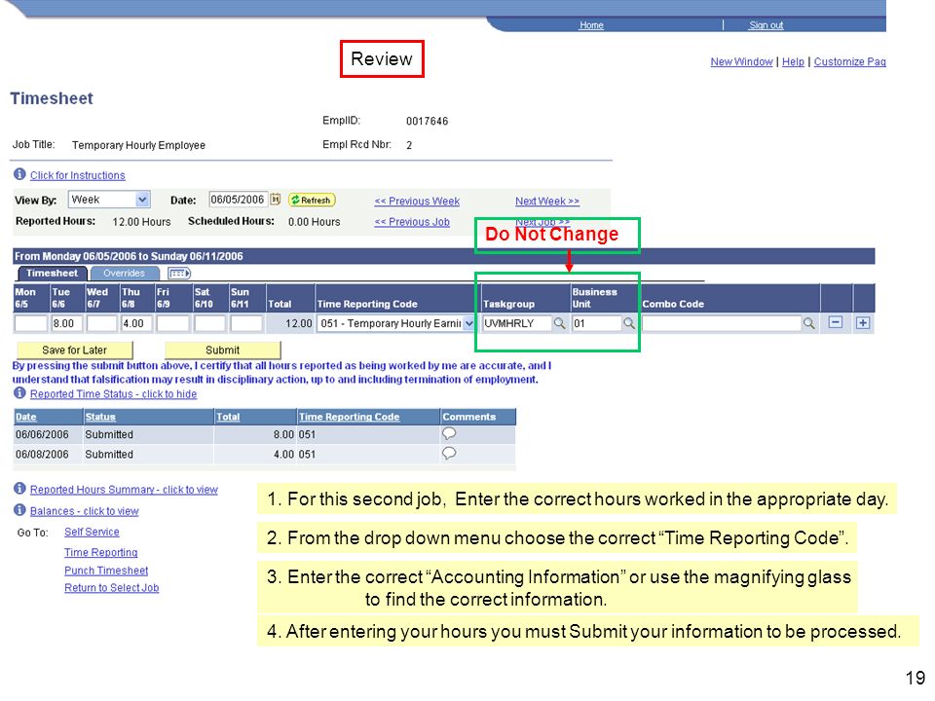
Task: Click the Date field showing 06/05/2006
Action: pos(238,200)
